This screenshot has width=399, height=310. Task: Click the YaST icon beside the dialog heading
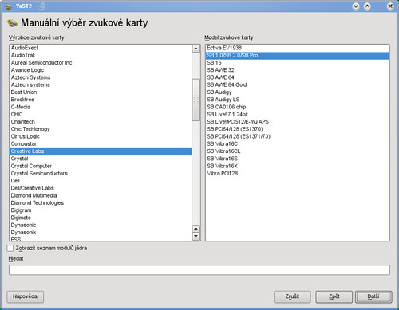tap(13, 23)
